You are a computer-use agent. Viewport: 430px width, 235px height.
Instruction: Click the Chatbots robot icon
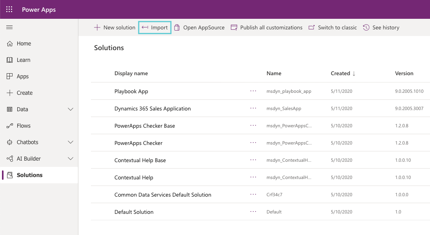[9, 142]
